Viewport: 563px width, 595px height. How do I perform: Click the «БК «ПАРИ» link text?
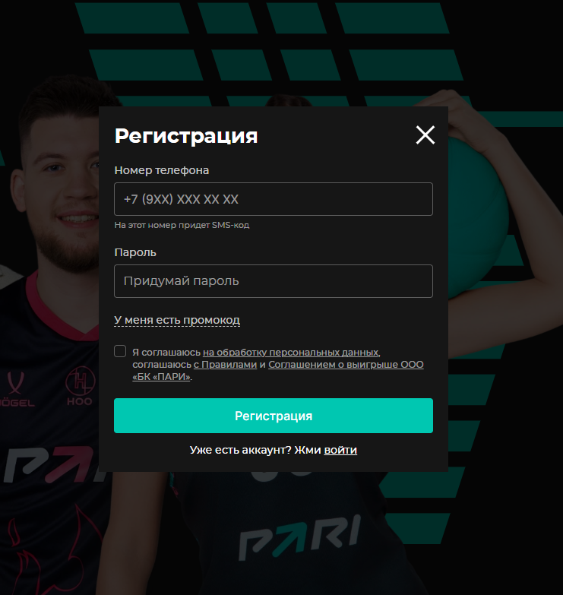[161, 377]
